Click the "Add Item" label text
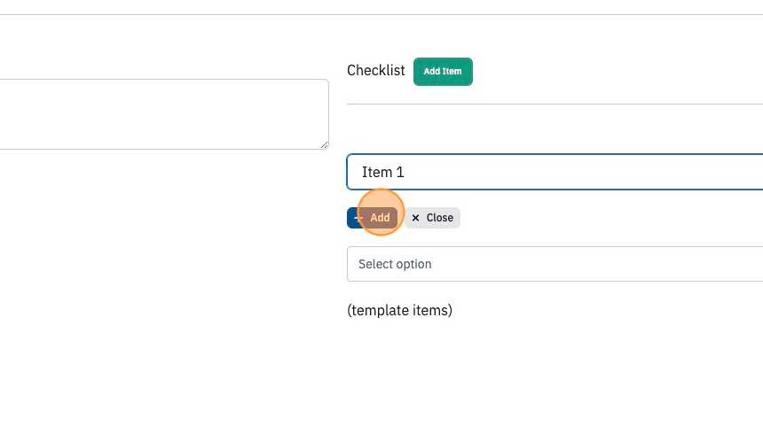This screenshot has width=763, height=426. click(x=443, y=72)
